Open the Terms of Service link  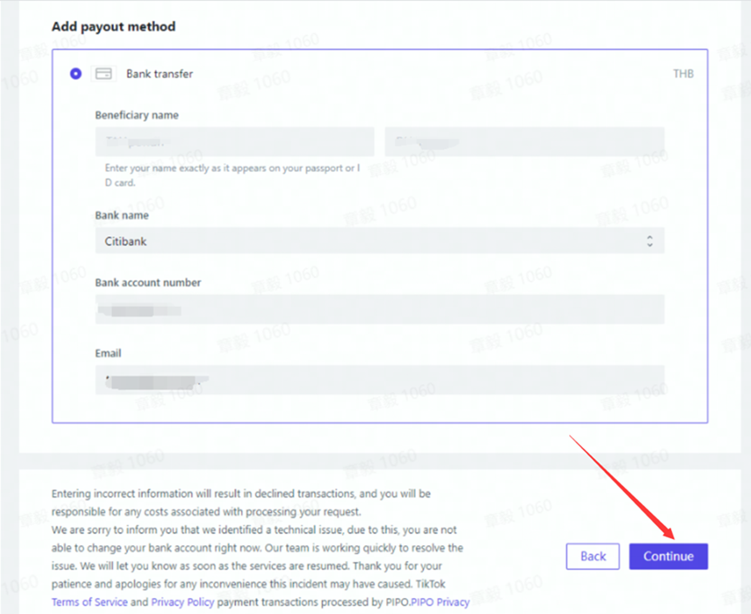(89, 602)
